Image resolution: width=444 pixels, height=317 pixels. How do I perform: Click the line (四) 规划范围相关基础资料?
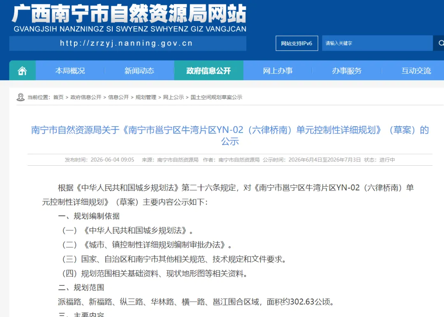pyautogui.click(x=155, y=273)
